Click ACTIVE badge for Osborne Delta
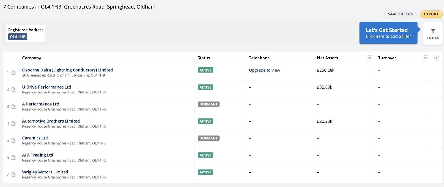This screenshot has height=187, width=444. click(x=205, y=70)
